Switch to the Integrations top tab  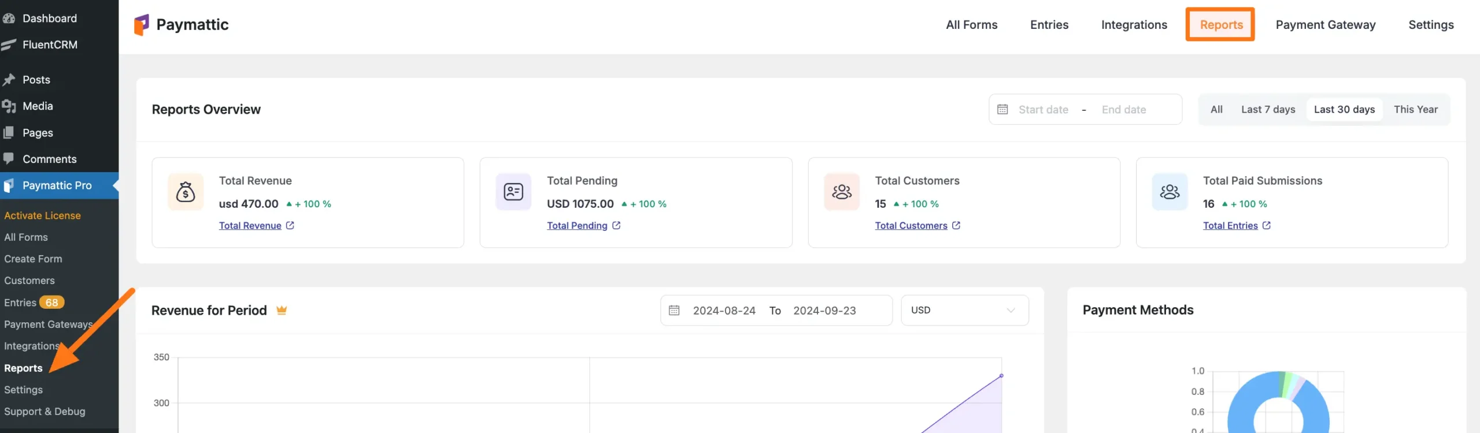1134,25
